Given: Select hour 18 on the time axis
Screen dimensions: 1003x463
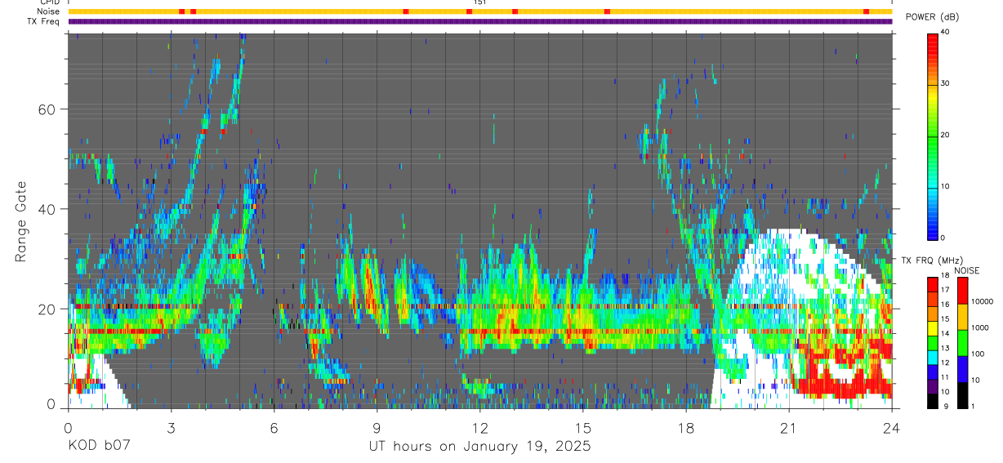Looking at the screenshot, I should point(686,428).
